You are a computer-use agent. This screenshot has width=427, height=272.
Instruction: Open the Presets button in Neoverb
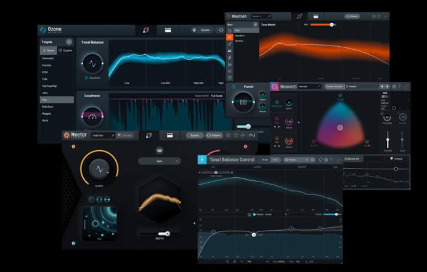point(352,87)
